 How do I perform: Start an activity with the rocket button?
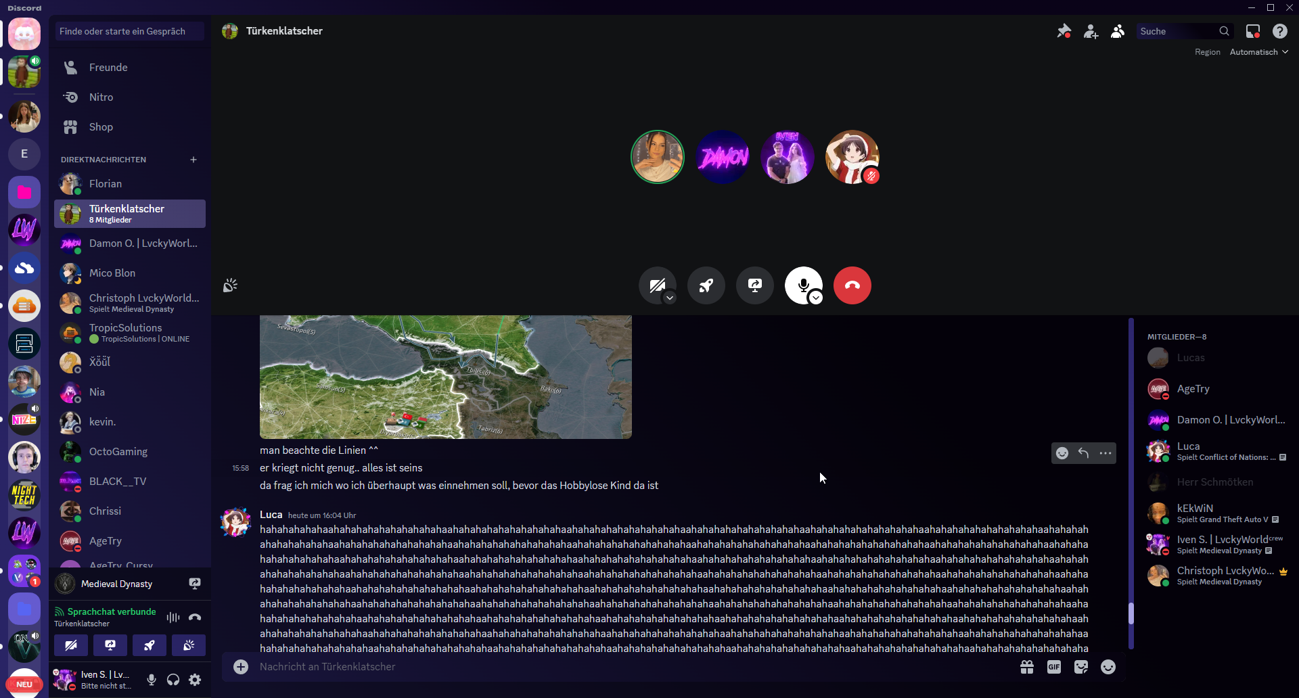point(706,285)
